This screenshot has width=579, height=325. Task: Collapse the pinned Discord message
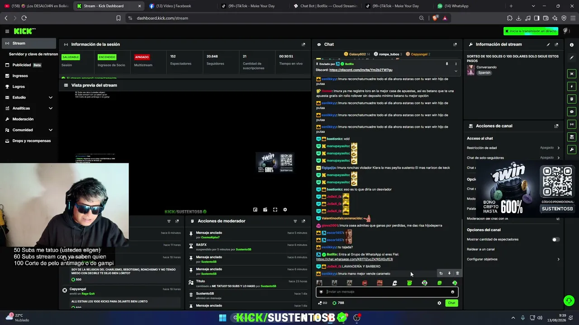coord(456,70)
